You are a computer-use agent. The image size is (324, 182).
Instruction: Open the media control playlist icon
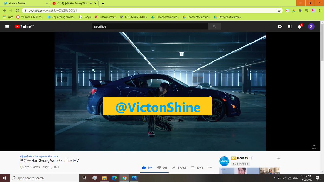coord(306,11)
